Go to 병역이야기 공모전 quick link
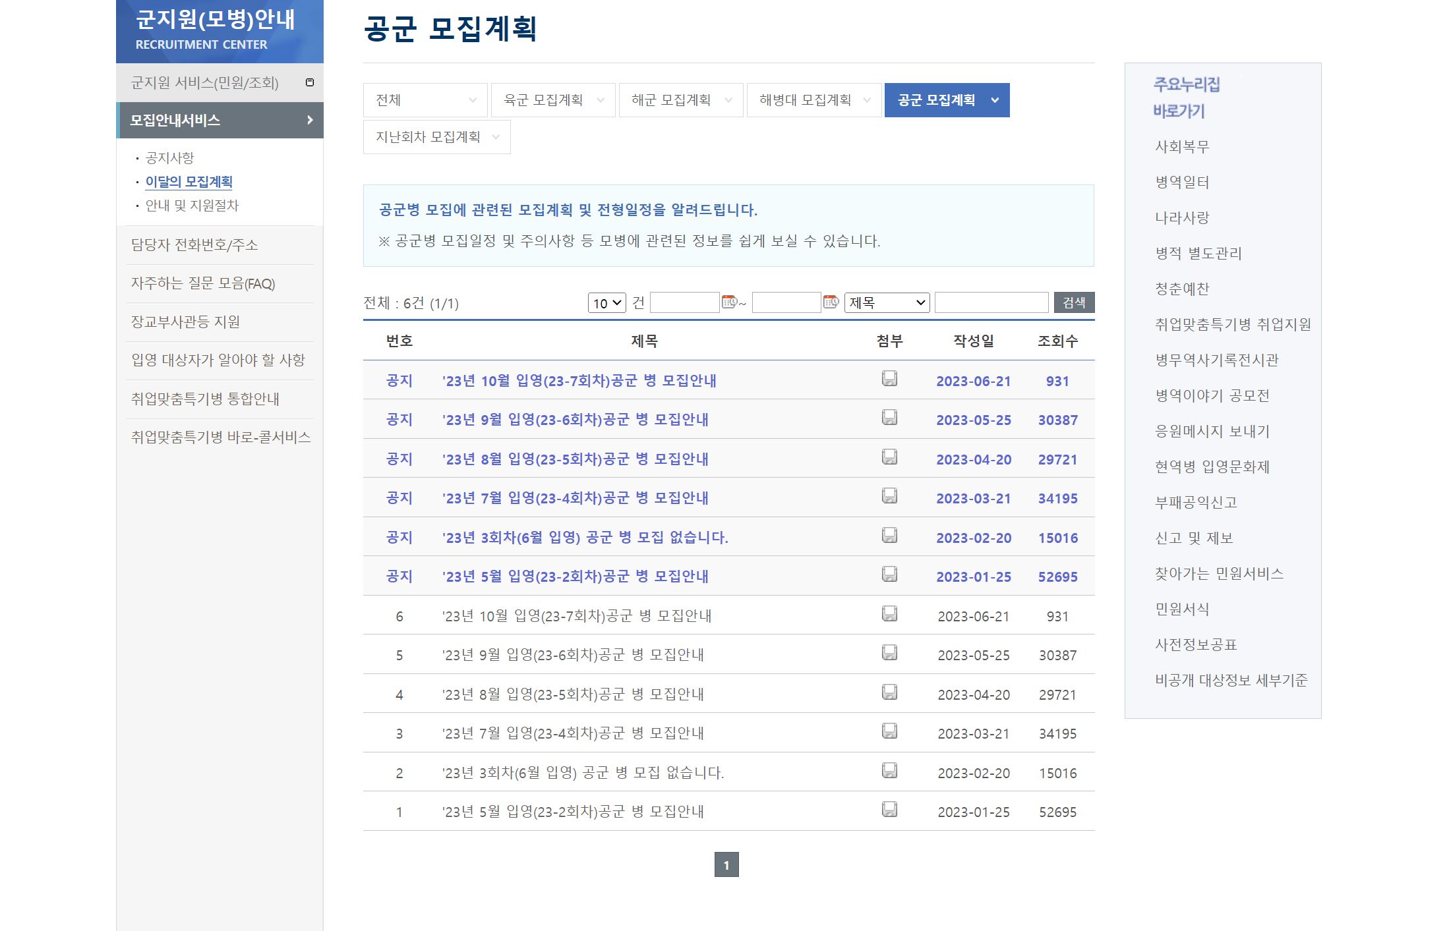This screenshot has width=1447, height=931. (x=1212, y=396)
